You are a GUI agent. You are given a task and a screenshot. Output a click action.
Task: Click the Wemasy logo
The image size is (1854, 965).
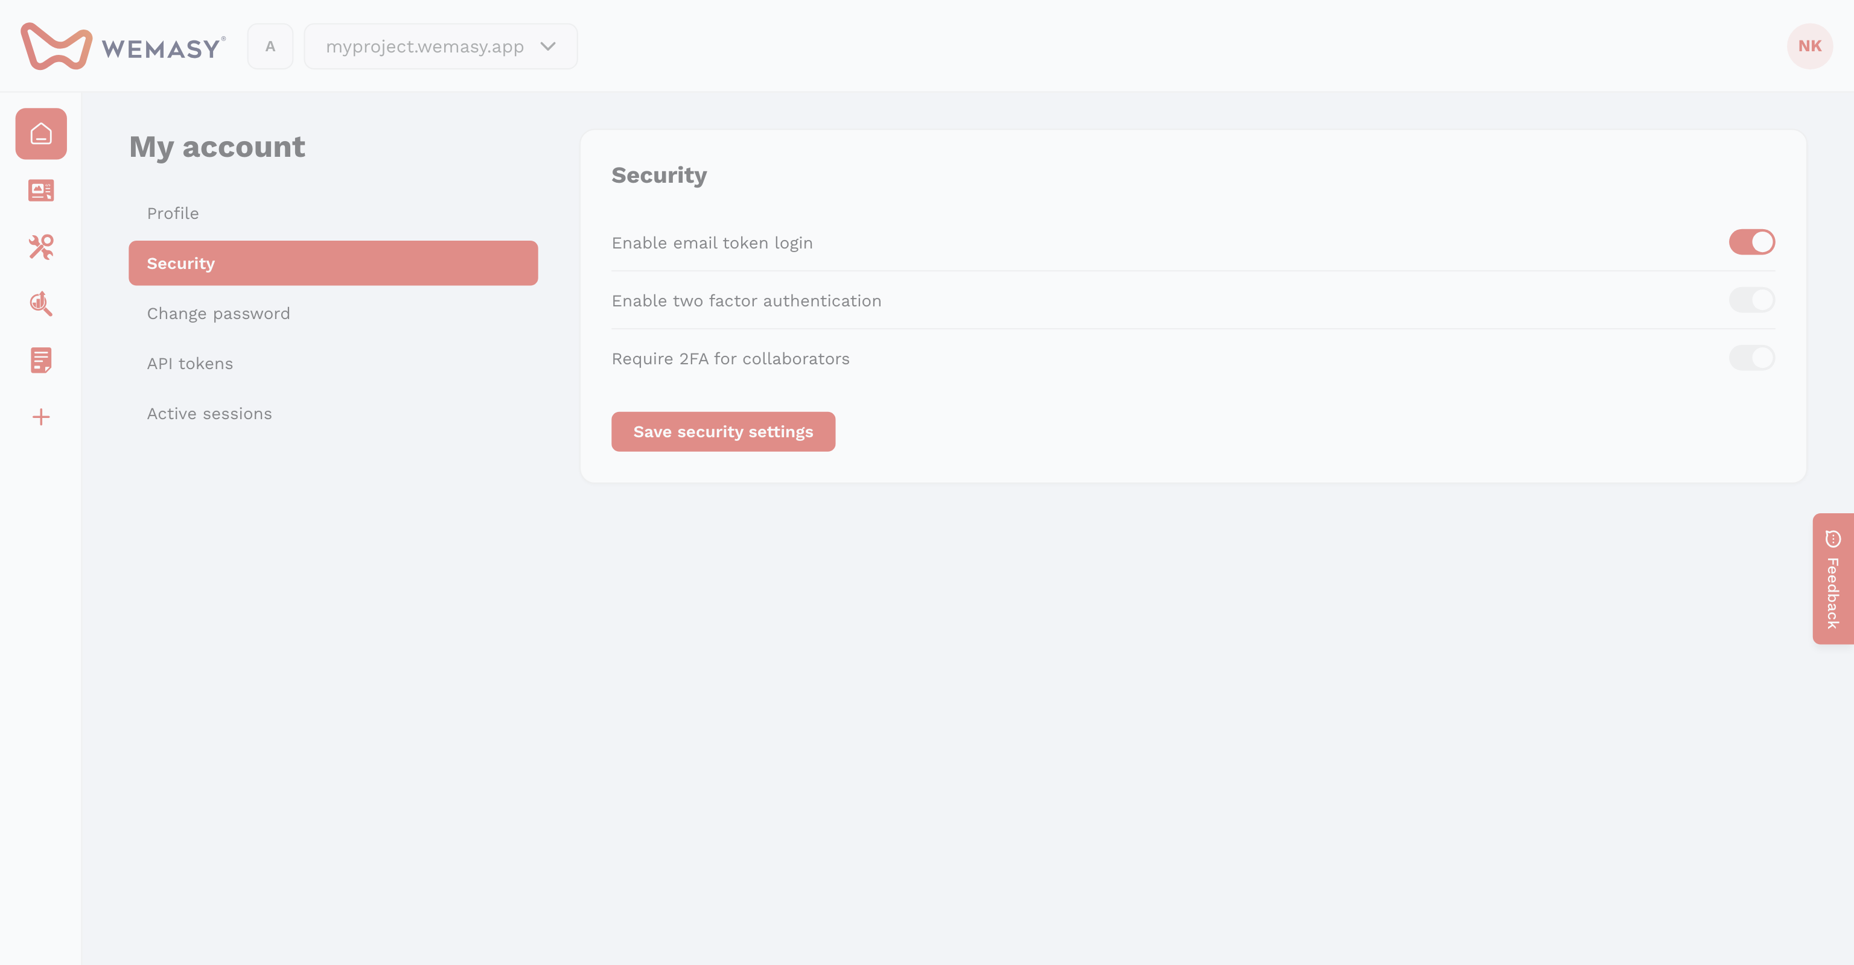point(123,46)
